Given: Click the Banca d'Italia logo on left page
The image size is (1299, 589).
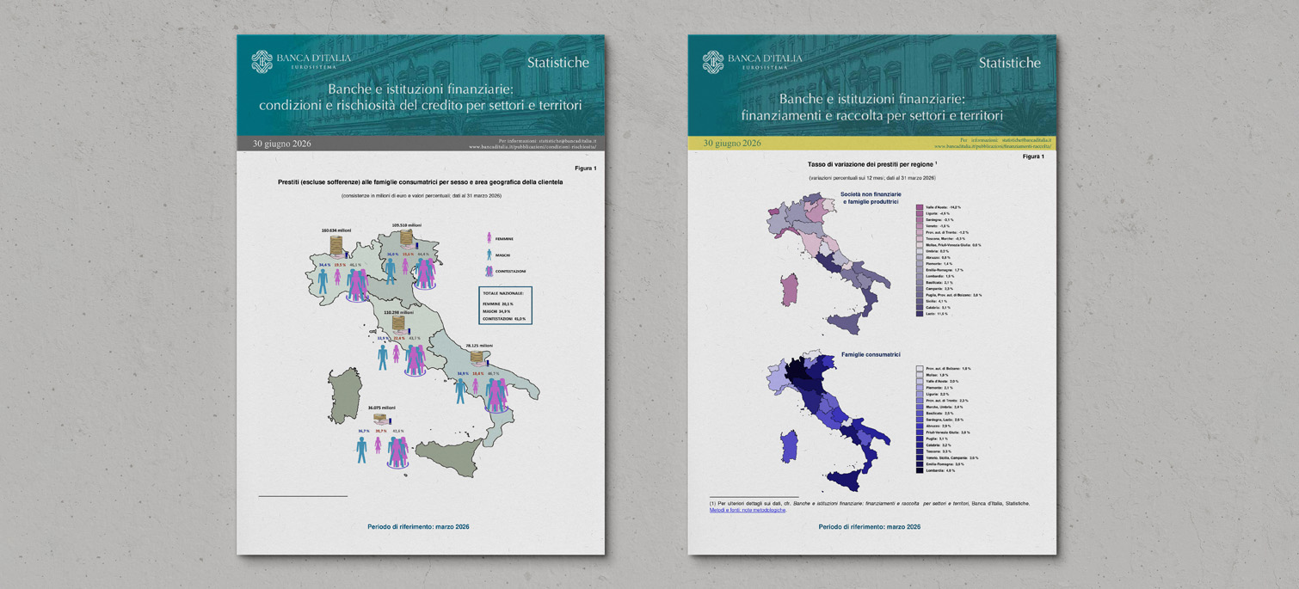Looking at the screenshot, I should [262, 62].
